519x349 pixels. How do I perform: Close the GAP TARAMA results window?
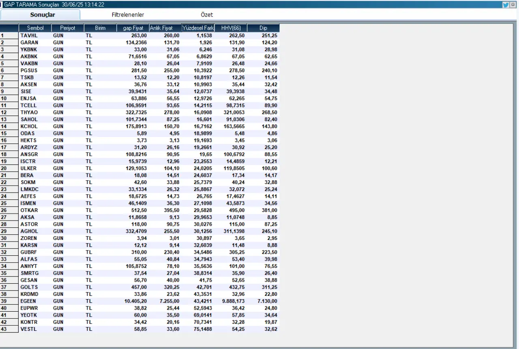(x=513, y=5)
